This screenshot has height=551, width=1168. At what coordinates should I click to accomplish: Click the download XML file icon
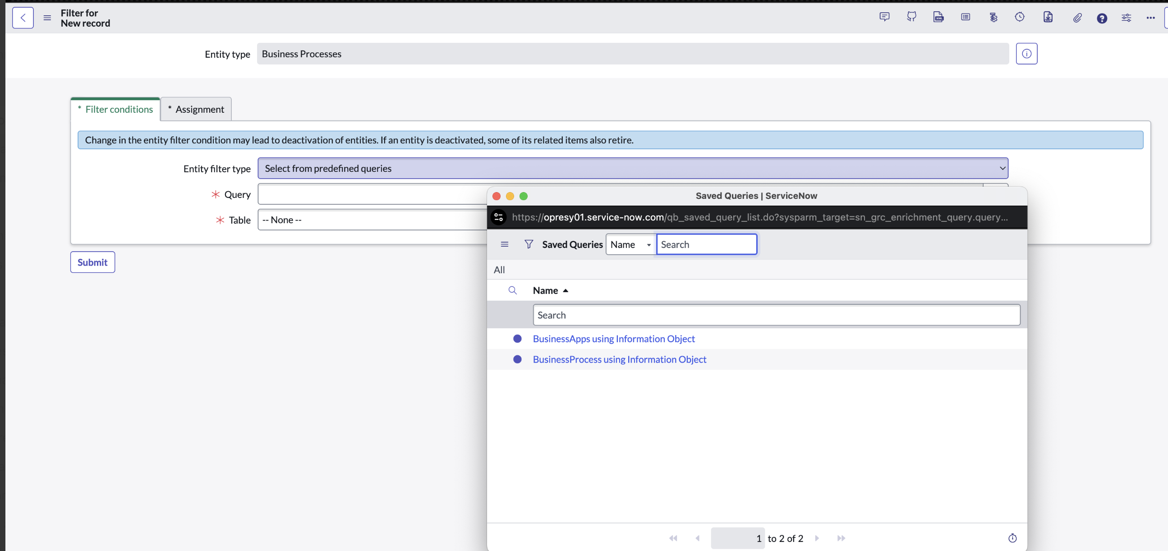click(x=1048, y=17)
